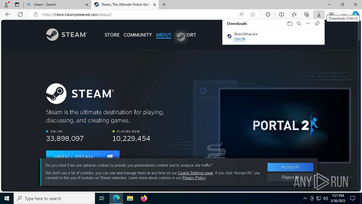Open the Edge profile icon
362x204 pixels.
tap(6, 5)
